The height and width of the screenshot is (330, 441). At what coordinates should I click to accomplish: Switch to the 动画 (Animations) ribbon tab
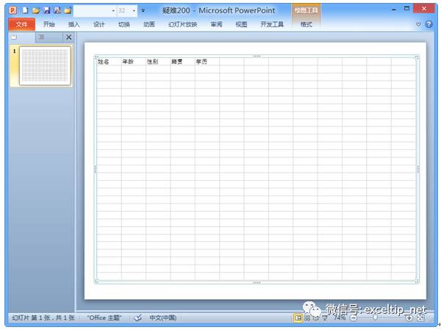click(x=148, y=24)
